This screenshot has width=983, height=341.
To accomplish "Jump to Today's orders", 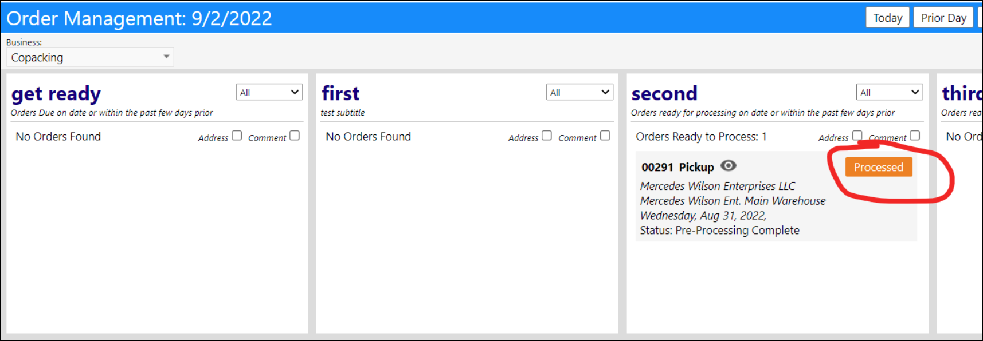I will pyautogui.click(x=887, y=18).
